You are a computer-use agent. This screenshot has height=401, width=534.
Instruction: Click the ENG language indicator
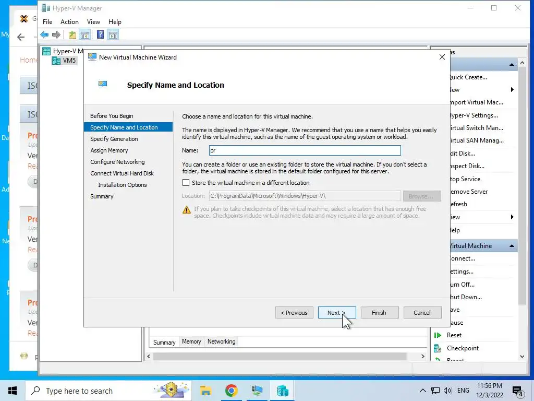click(463, 391)
